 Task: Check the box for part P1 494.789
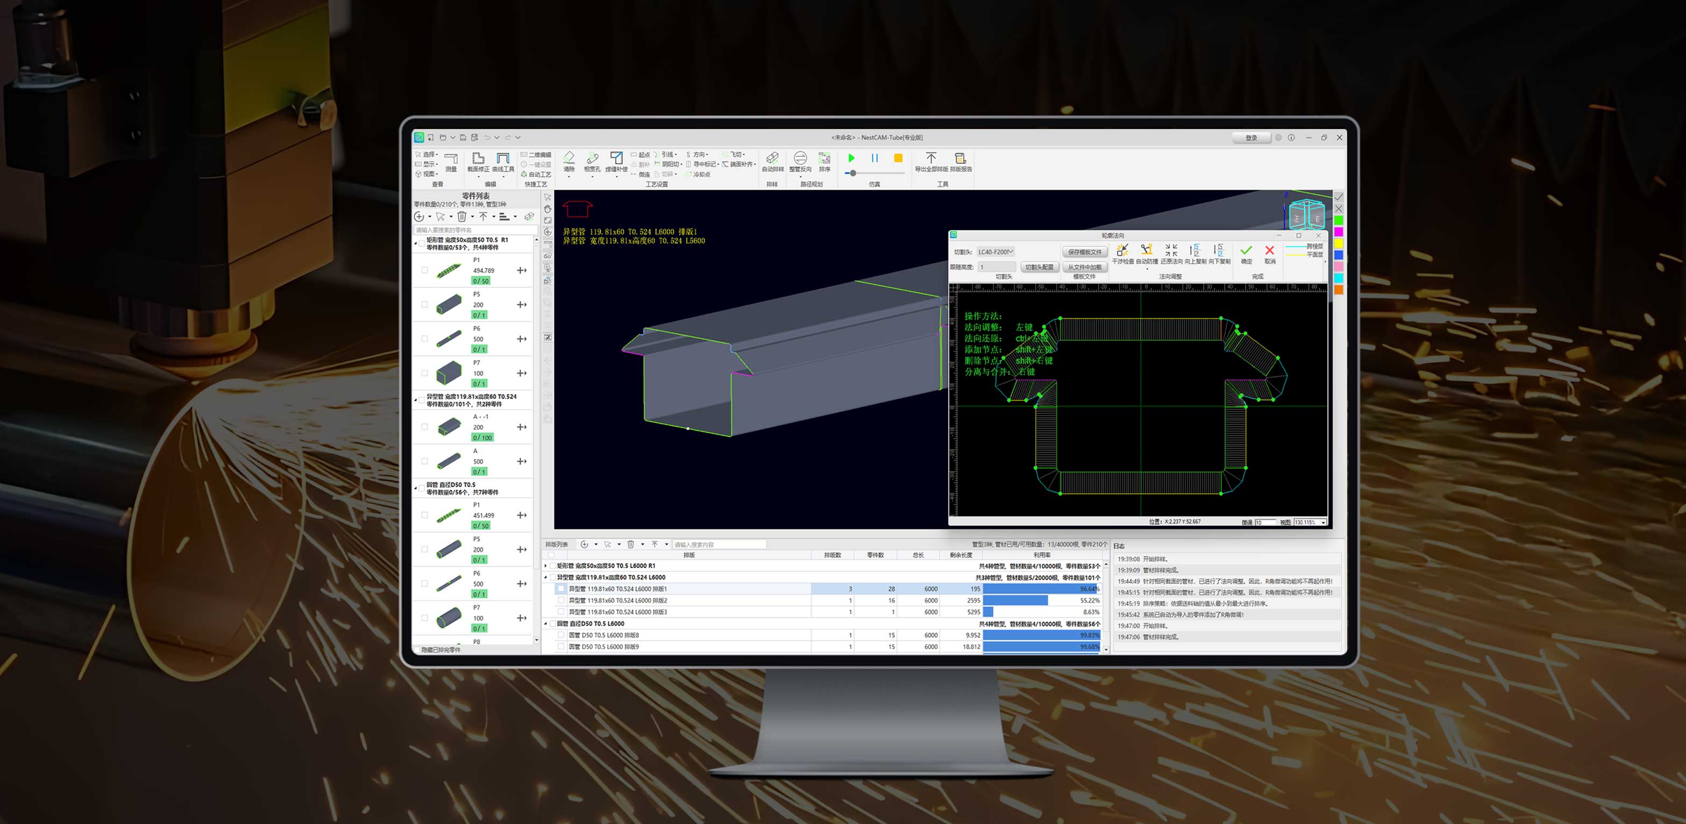[x=425, y=270]
